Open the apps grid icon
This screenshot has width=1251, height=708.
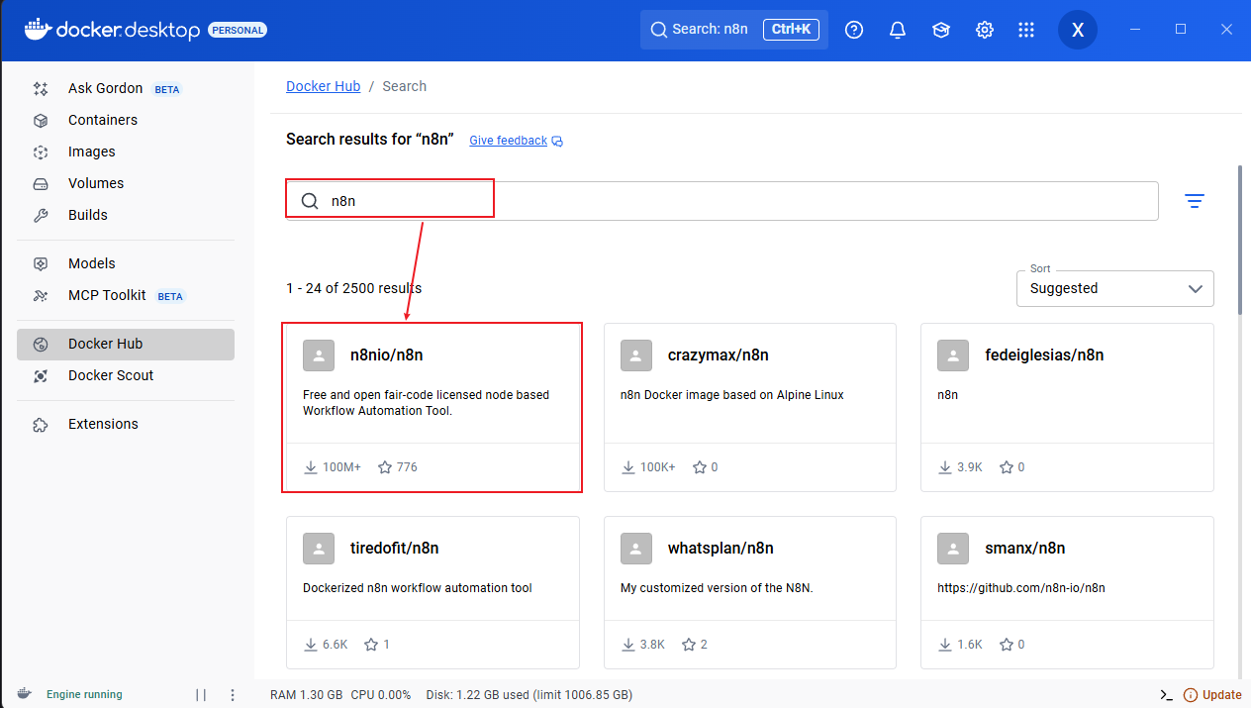point(1026,30)
